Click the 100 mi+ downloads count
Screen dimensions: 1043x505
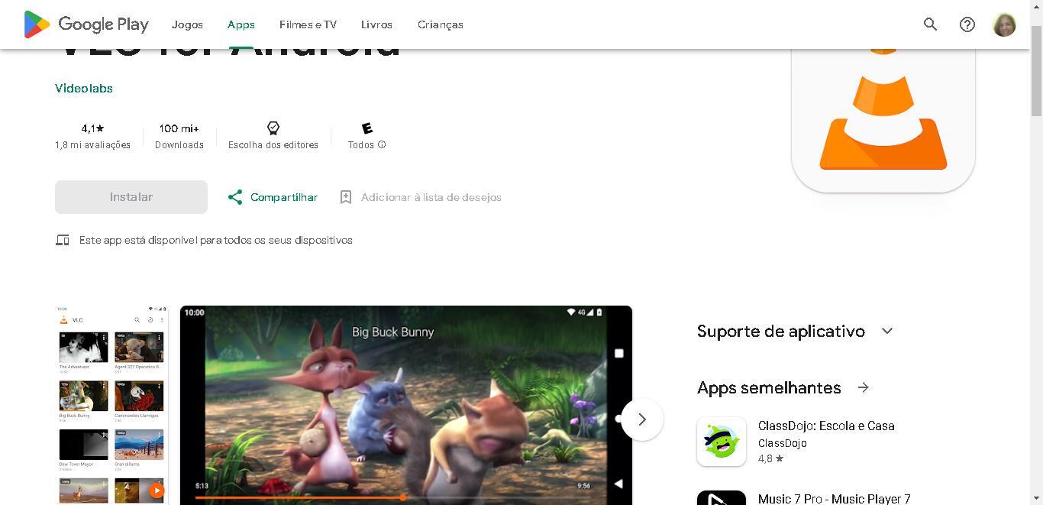pyautogui.click(x=179, y=128)
